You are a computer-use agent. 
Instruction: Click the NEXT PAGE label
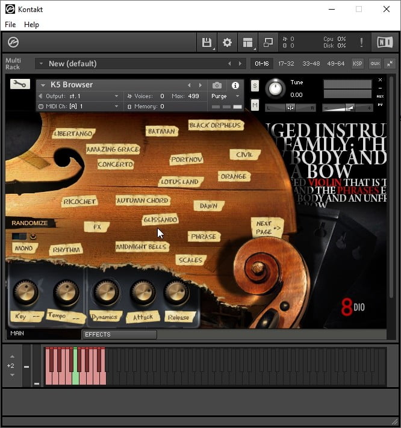point(267,228)
